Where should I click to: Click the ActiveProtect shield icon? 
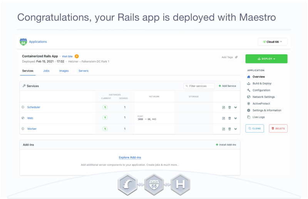pos(249,103)
